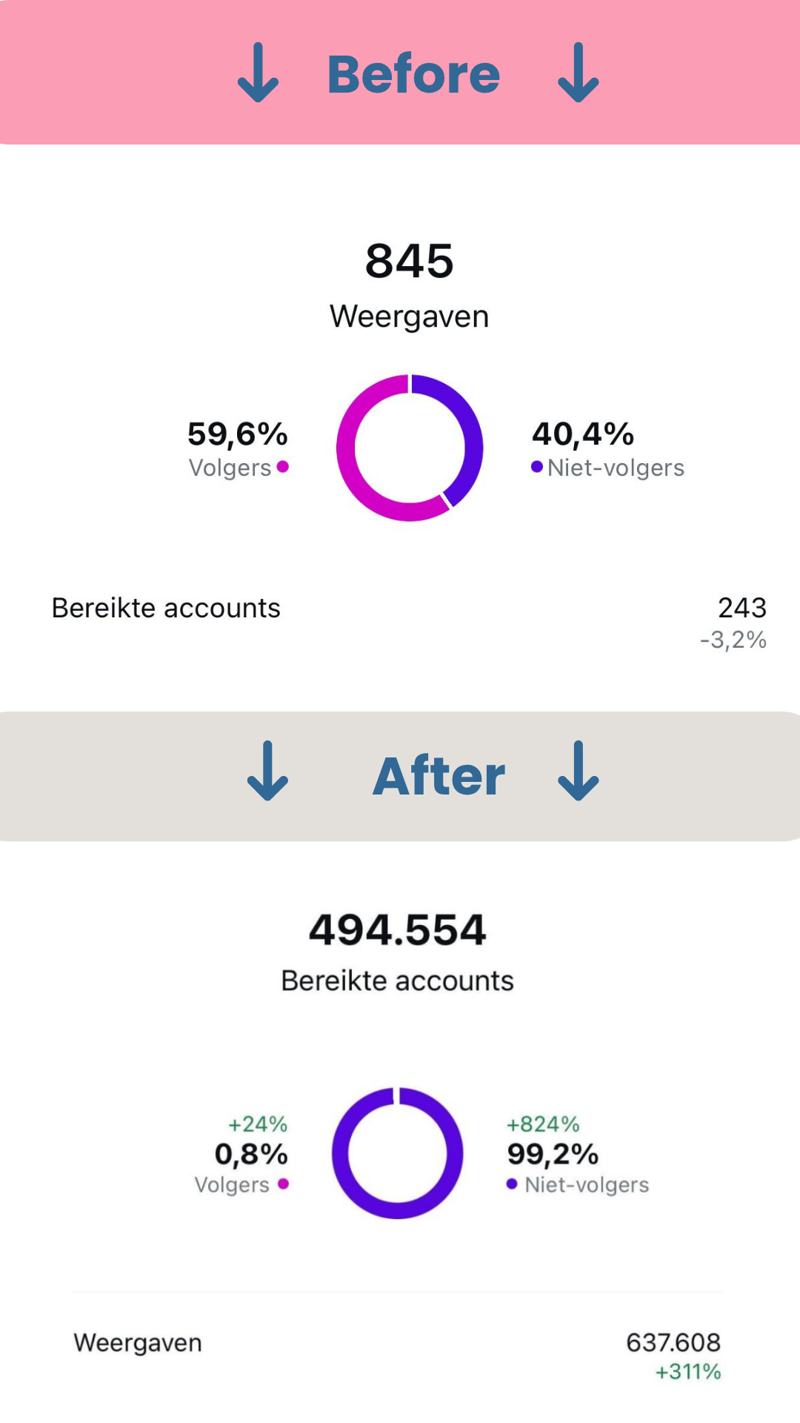Click the +311% growth indicator

pos(687,1372)
